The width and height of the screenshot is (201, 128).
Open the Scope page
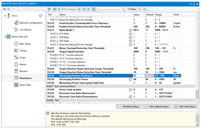(x=22, y=57)
